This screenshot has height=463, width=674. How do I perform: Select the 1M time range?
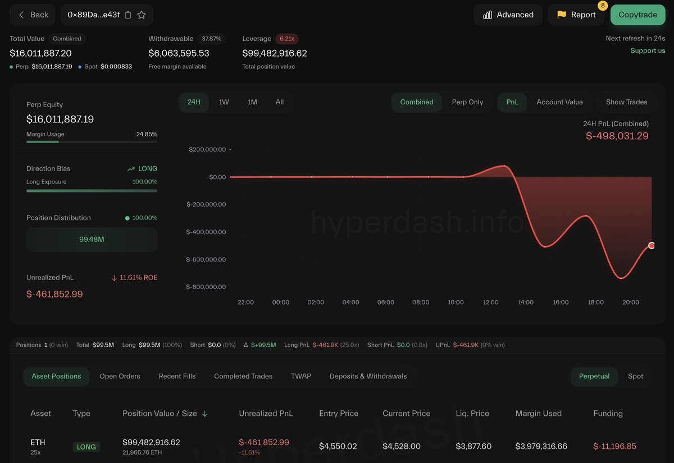tap(252, 102)
